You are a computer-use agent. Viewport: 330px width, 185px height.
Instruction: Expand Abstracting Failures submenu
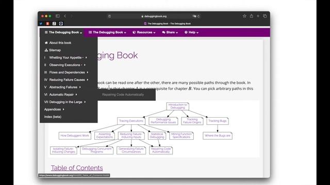62,87
